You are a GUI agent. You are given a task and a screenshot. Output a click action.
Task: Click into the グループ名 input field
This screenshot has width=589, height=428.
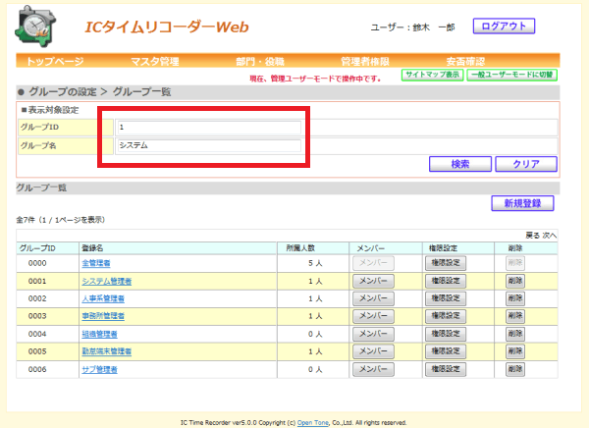(209, 145)
